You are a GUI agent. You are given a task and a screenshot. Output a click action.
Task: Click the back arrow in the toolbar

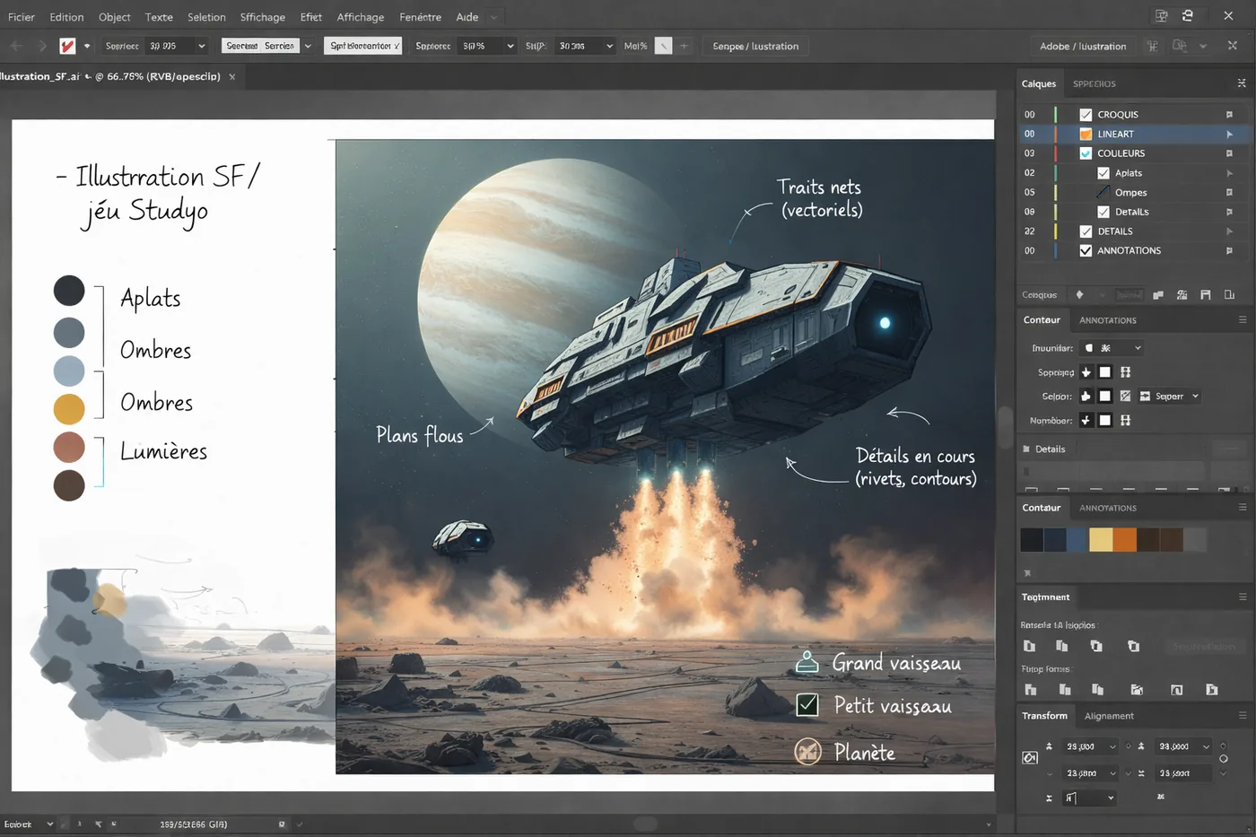pyautogui.click(x=17, y=46)
